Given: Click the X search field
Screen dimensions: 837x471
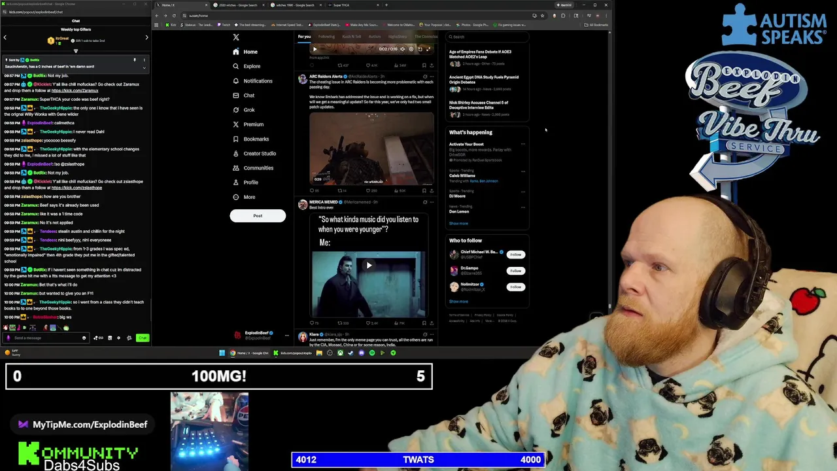Looking at the screenshot, I should point(488,37).
